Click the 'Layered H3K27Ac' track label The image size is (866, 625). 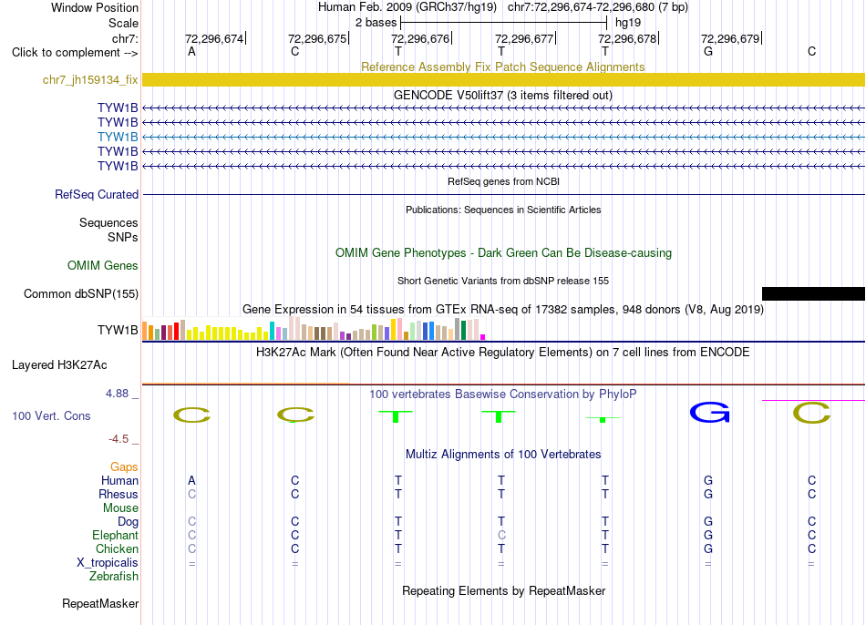click(x=59, y=365)
